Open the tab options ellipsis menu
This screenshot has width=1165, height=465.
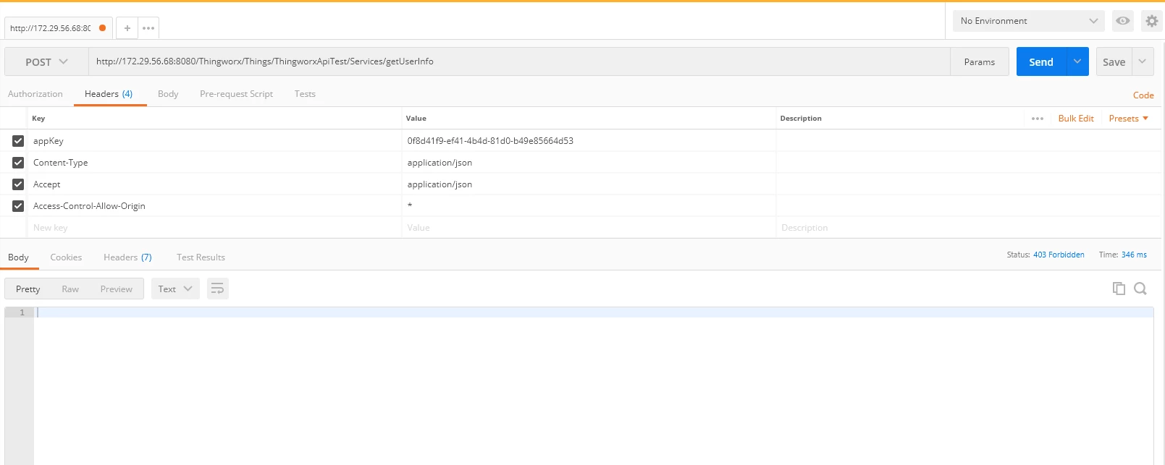click(148, 28)
